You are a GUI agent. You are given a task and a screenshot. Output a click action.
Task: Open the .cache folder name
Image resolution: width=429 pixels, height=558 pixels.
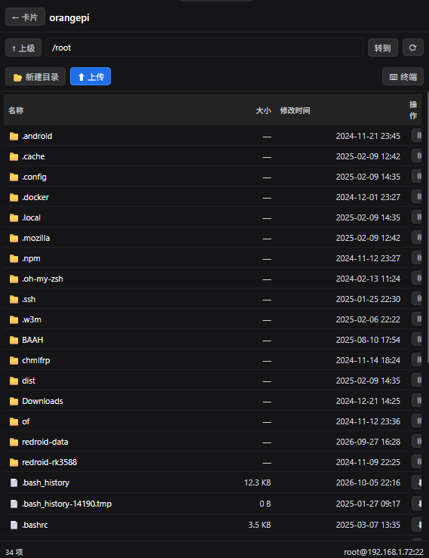point(33,156)
